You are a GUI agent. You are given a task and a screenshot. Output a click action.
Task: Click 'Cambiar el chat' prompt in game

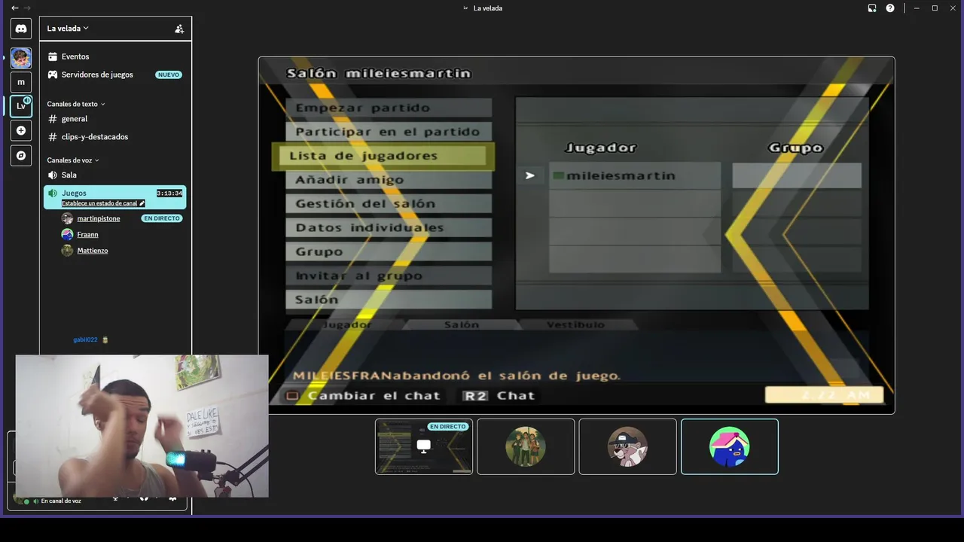tap(364, 395)
